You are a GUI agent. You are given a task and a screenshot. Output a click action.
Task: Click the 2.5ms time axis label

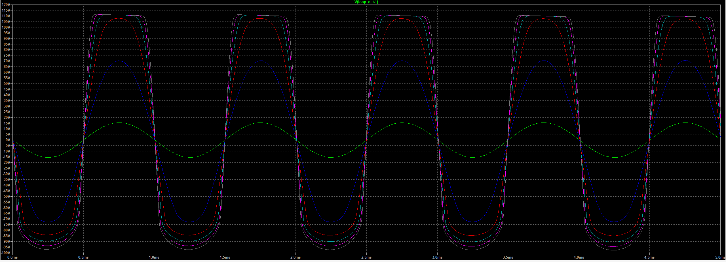tap(366, 257)
